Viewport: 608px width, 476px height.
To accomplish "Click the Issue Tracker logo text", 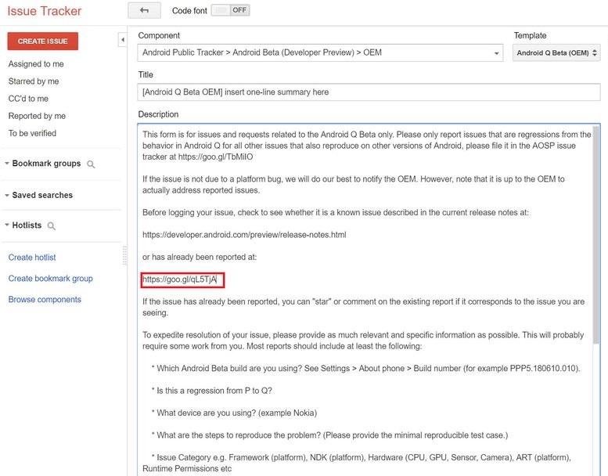I will point(44,11).
